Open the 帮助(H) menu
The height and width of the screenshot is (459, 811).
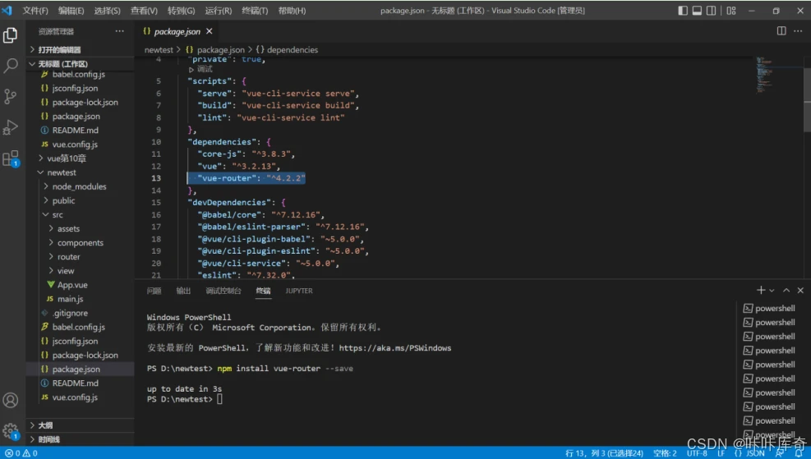click(292, 11)
